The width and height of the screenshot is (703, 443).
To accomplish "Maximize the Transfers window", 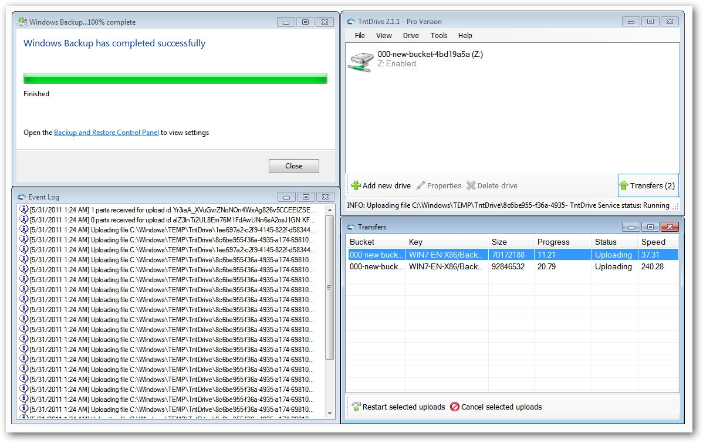I will click(650, 227).
